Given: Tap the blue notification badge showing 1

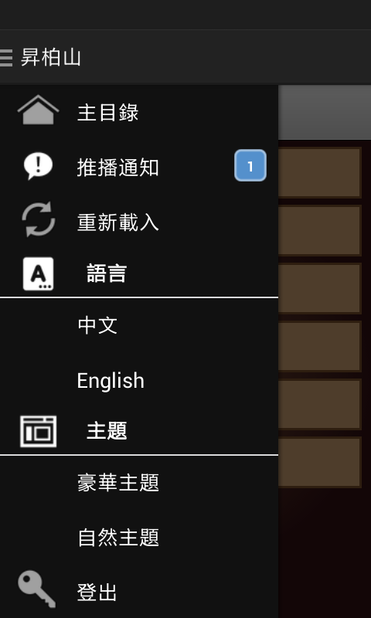Looking at the screenshot, I should (x=250, y=165).
